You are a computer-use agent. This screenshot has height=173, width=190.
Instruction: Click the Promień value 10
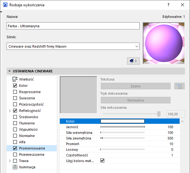tap(171, 144)
